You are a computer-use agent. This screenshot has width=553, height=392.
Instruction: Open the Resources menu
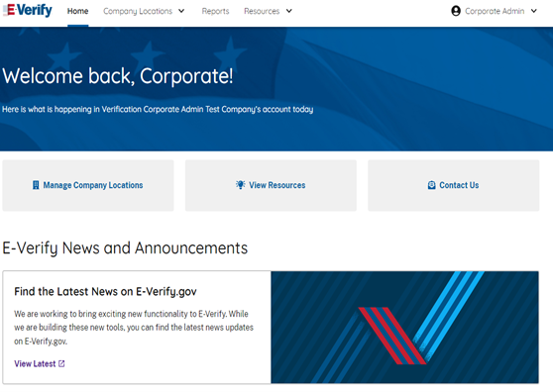tap(268, 11)
